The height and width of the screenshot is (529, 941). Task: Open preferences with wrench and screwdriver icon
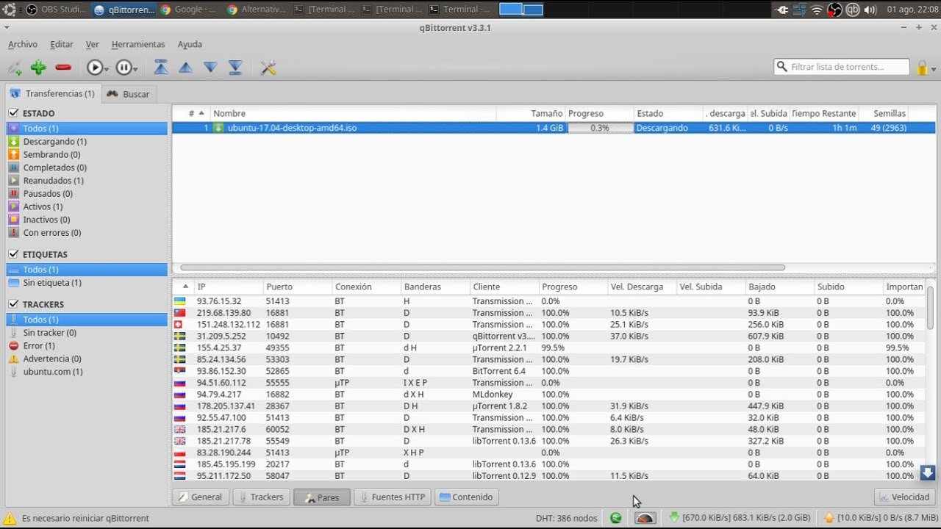pyautogui.click(x=268, y=68)
